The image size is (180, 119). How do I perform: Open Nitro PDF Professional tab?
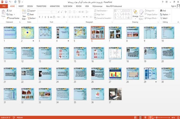[114, 6]
